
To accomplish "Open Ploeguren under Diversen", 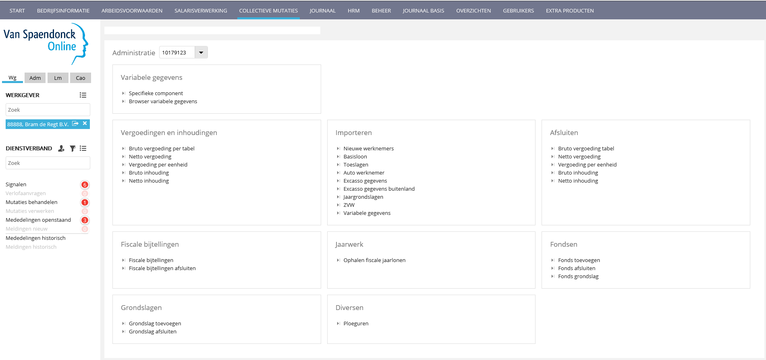I will point(356,323).
